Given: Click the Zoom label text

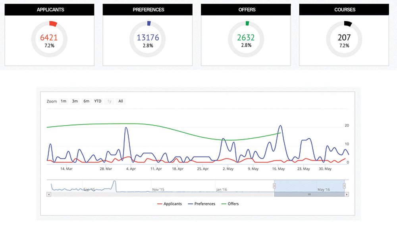Looking at the screenshot, I should tap(52, 101).
